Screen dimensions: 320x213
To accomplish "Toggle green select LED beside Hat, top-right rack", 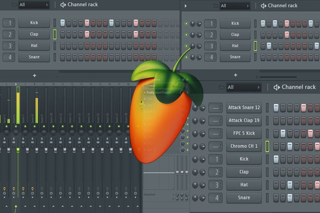I will (x=256, y=46).
